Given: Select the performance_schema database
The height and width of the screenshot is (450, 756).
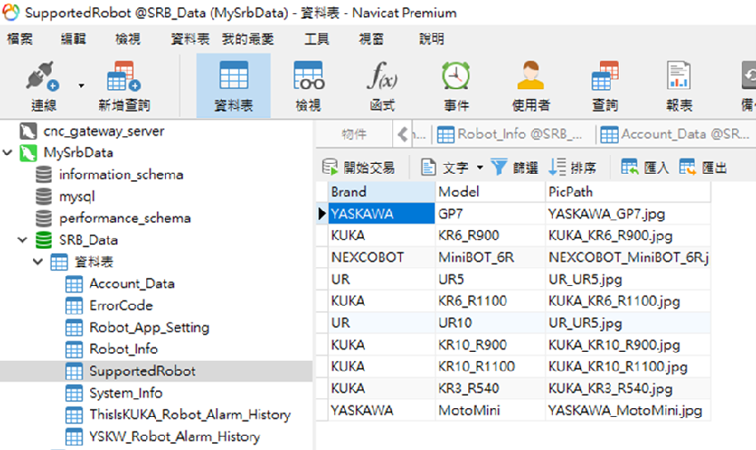Looking at the screenshot, I should [125, 218].
